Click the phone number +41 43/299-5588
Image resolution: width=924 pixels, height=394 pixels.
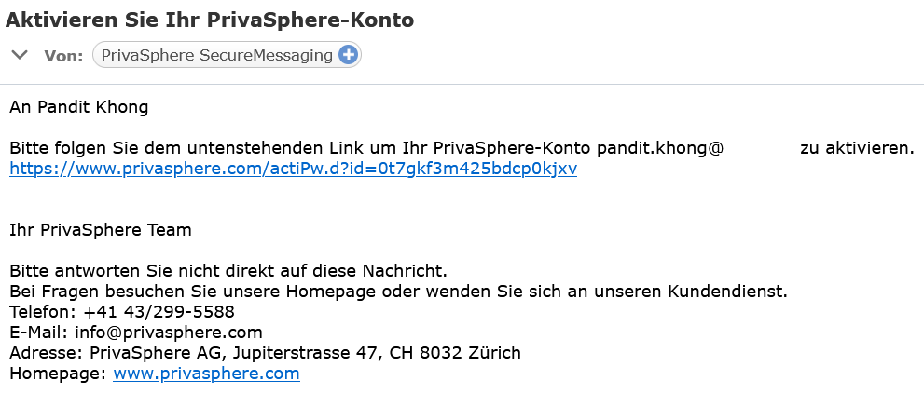coord(159,312)
